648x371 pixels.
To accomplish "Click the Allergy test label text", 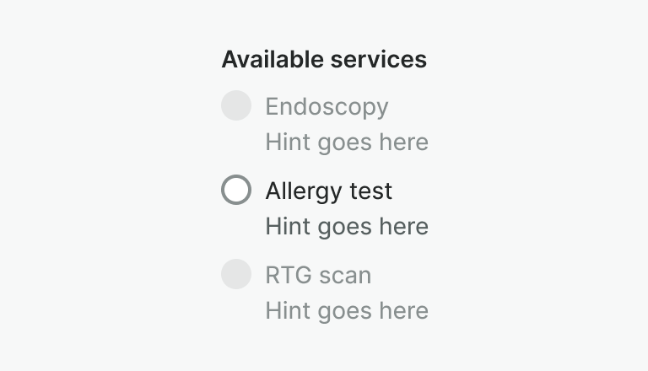I will coord(328,191).
